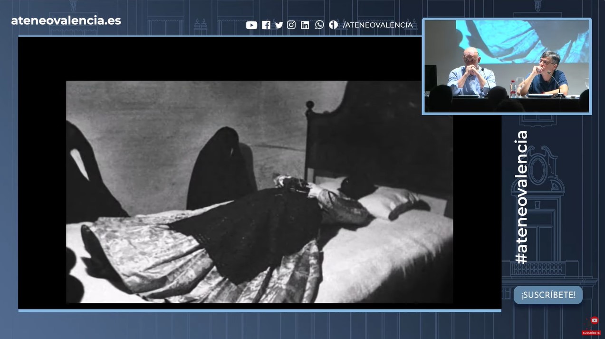Screen dimensions: 605x339
Task: Click the vertical #ateneovalencia hashtag
Action: click(521, 197)
